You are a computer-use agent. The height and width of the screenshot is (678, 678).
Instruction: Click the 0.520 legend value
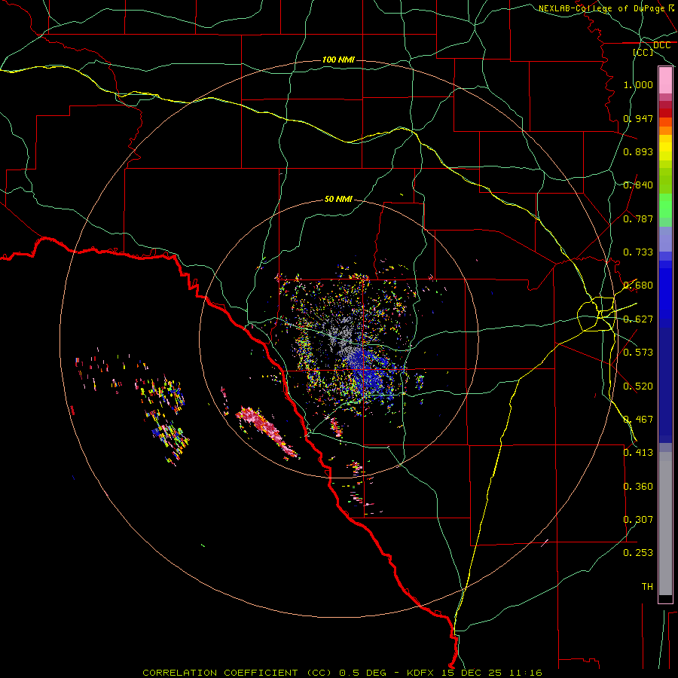coord(638,386)
